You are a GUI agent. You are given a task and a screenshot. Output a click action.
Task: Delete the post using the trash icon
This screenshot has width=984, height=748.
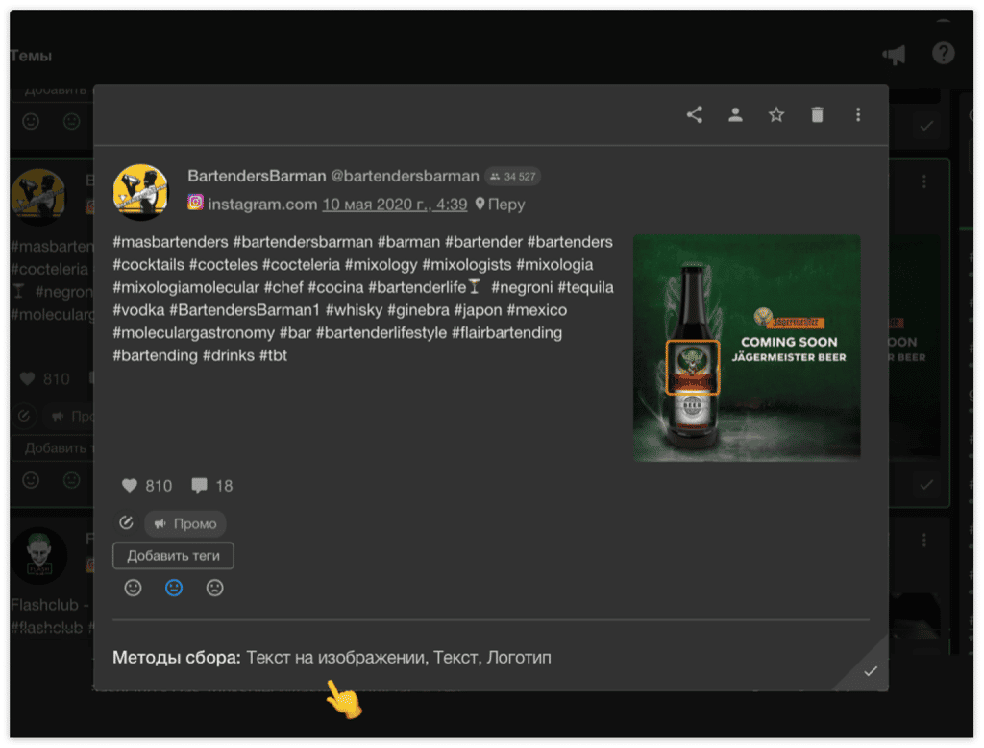pos(817,114)
